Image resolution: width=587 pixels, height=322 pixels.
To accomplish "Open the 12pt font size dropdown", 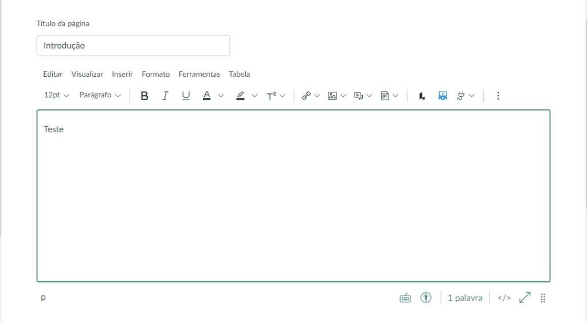I will pyautogui.click(x=56, y=95).
